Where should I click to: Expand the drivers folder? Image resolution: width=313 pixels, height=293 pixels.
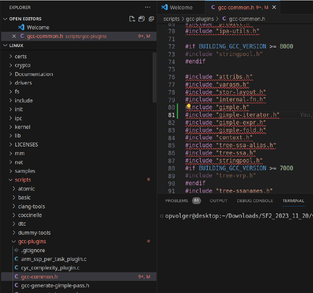coord(23,83)
